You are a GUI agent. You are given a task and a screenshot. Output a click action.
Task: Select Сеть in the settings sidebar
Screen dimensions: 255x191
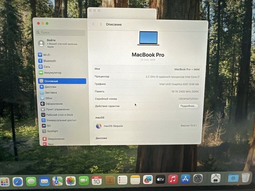pyautogui.click(x=44, y=67)
